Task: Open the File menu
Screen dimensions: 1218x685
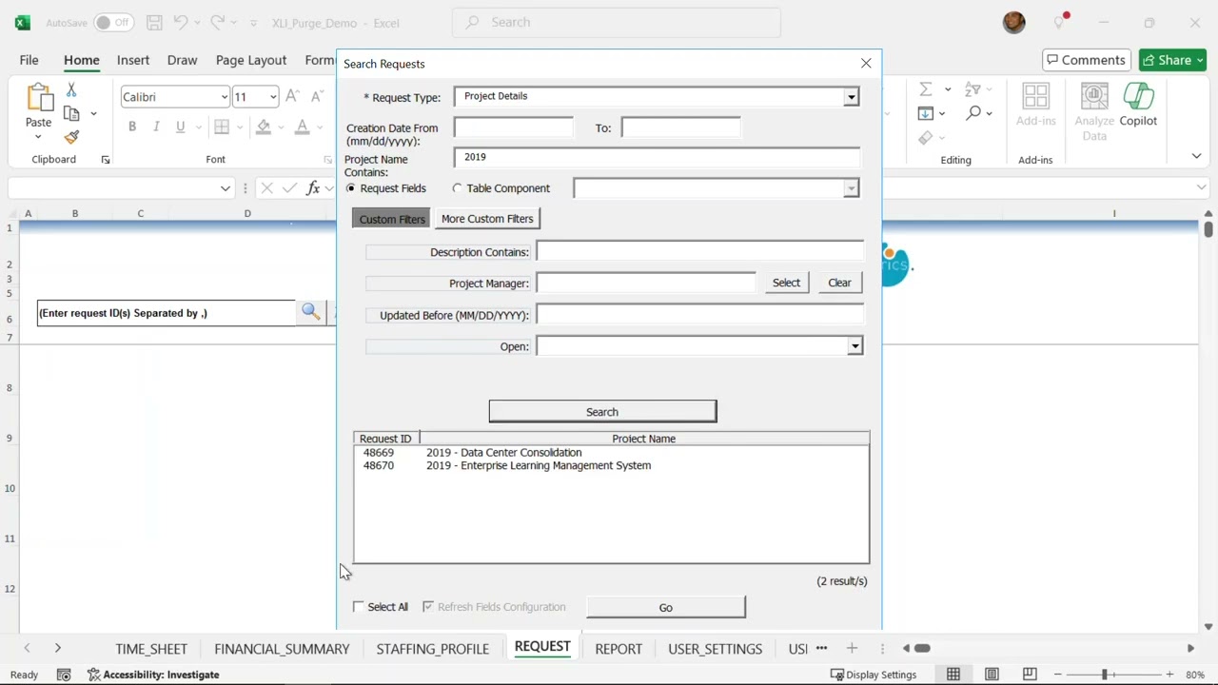Action: point(29,60)
